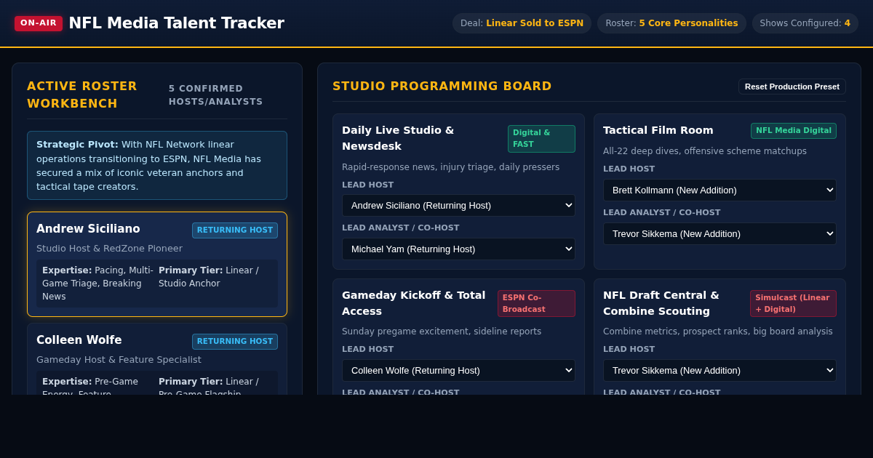Click the Tactical Film Room title

658,130
